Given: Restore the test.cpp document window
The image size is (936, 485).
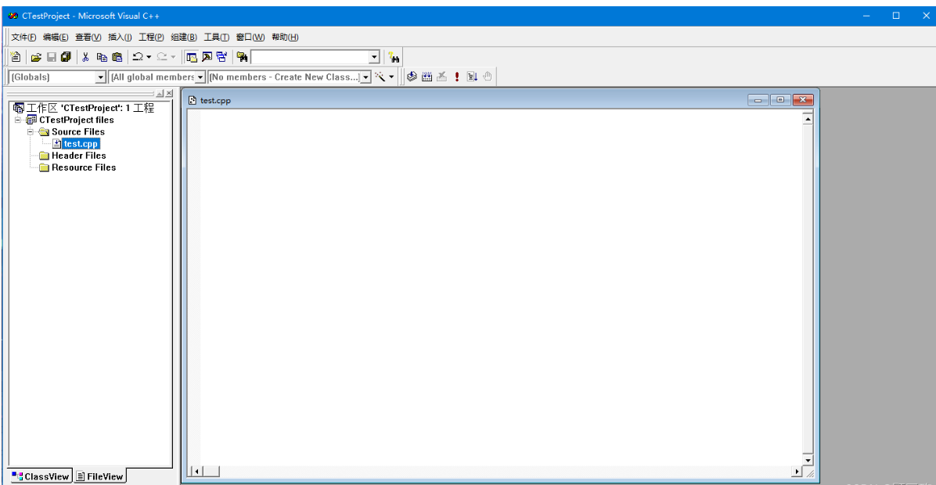Looking at the screenshot, I should (x=780, y=100).
